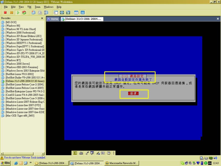221x166 pixels.
Task: Select [Mac-OSX-Tiger-x86_IMG] favorite
Action: (20, 116)
